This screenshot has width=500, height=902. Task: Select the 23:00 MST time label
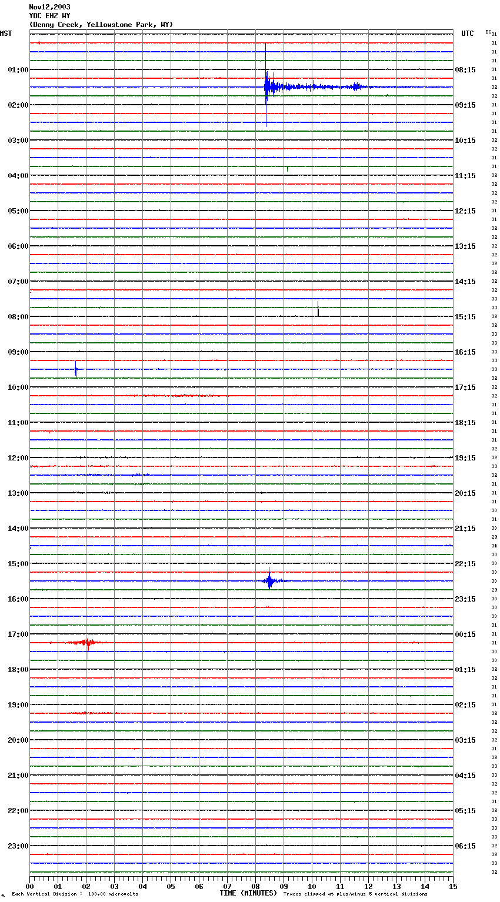click(x=18, y=846)
